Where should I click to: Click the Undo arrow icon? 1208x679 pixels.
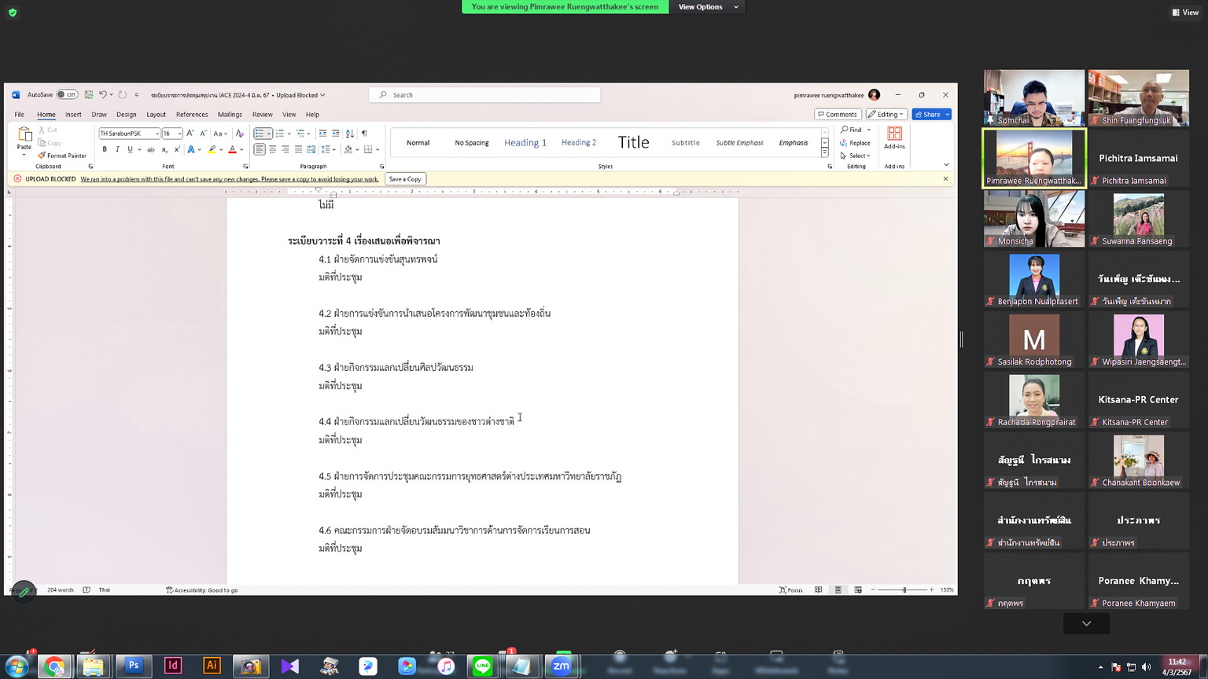coord(102,95)
